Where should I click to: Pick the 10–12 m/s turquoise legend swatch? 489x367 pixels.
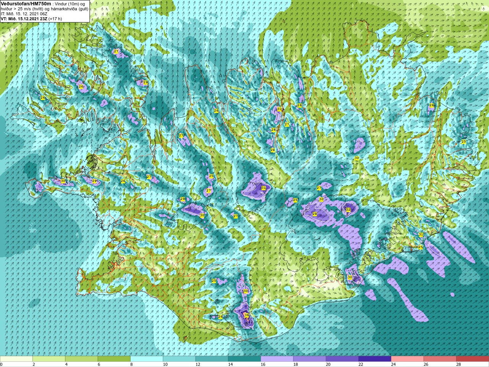(179, 359)
